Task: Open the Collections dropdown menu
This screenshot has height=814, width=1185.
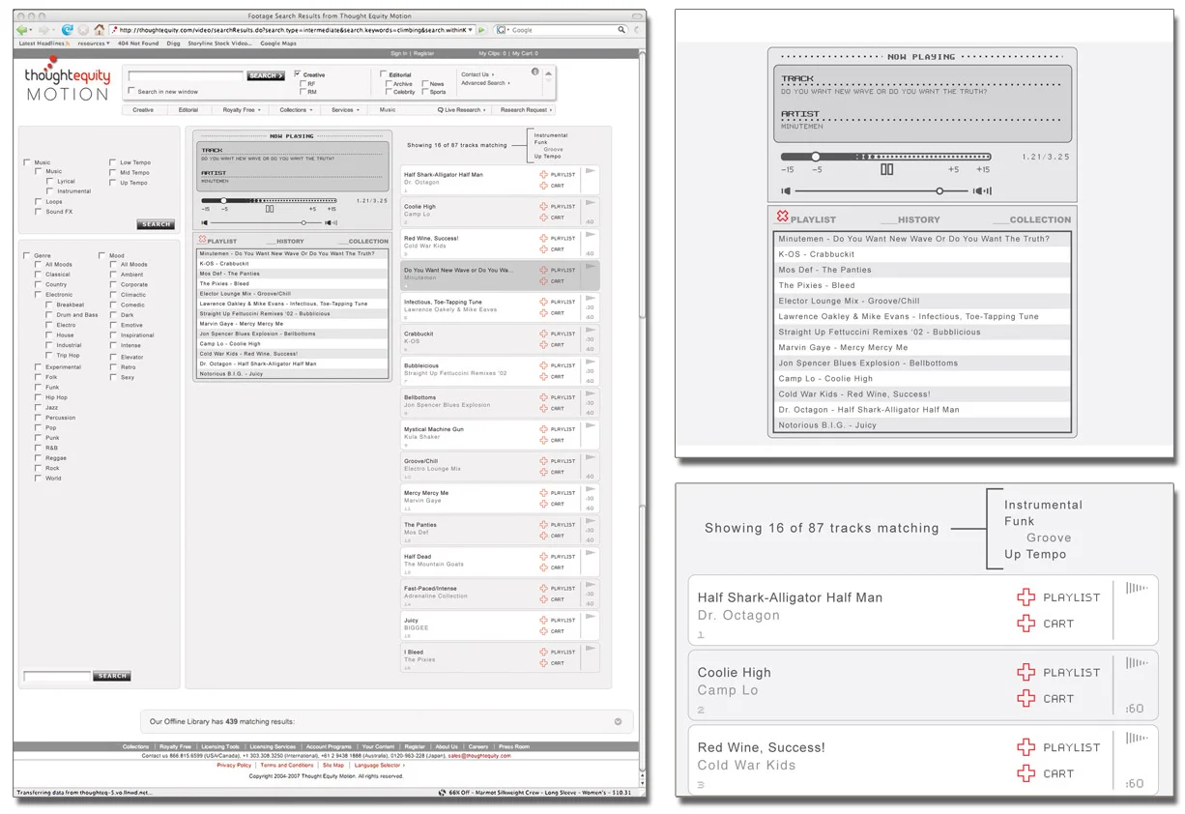Action: coord(296,110)
